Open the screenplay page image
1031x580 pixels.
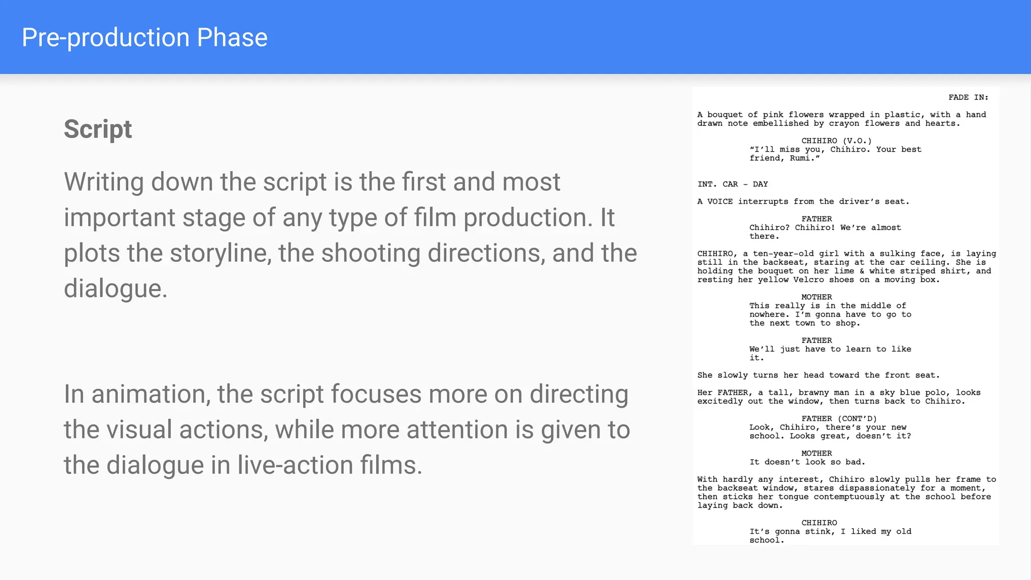[846, 316]
